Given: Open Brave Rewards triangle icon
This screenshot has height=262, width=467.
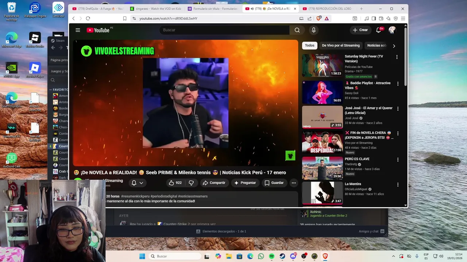Looking at the screenshot, I should pyautogui.click(x=327, y=18).
